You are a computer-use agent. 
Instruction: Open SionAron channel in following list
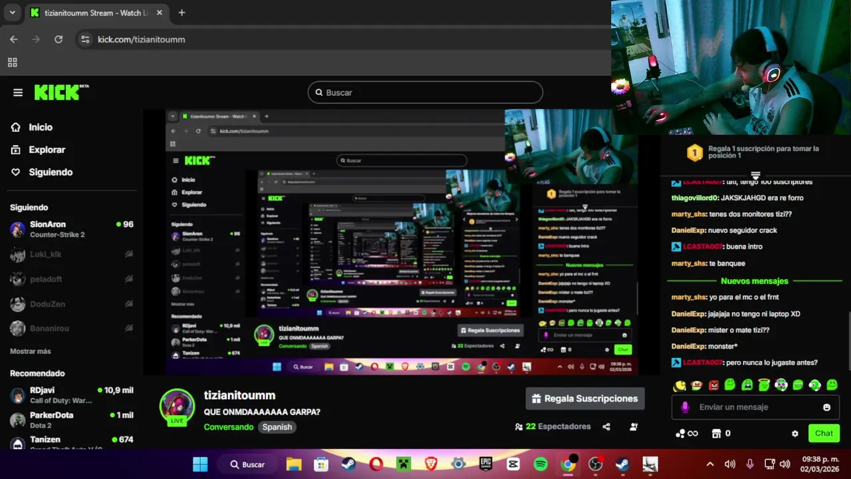(71, 230)
